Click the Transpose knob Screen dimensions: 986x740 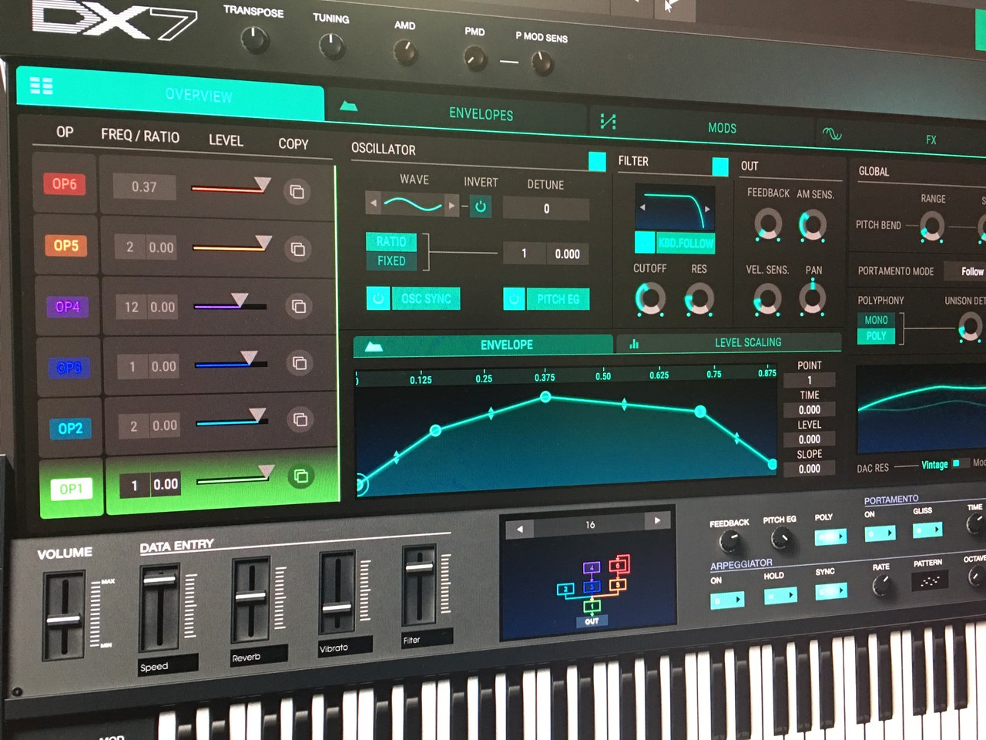coord(254,39)
